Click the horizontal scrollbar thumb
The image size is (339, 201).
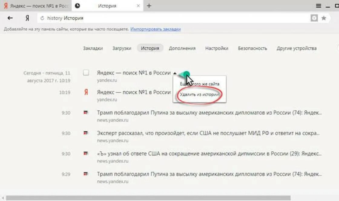pos(148,198)
